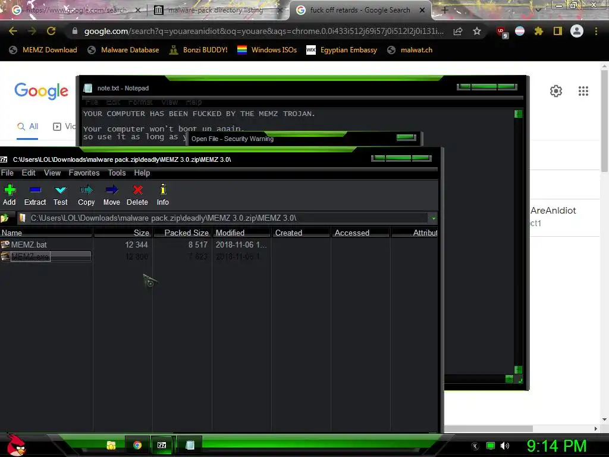This screenshot has width=609, height=457.
Task: Go up one folder level in 7-Zip
Action: pyautogui.click(x=5, y=218)
